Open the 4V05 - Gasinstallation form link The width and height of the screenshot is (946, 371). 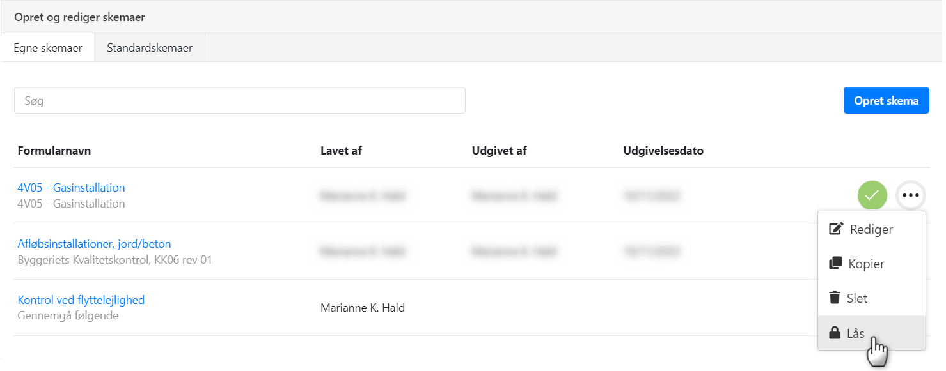(x=71, y=188)
